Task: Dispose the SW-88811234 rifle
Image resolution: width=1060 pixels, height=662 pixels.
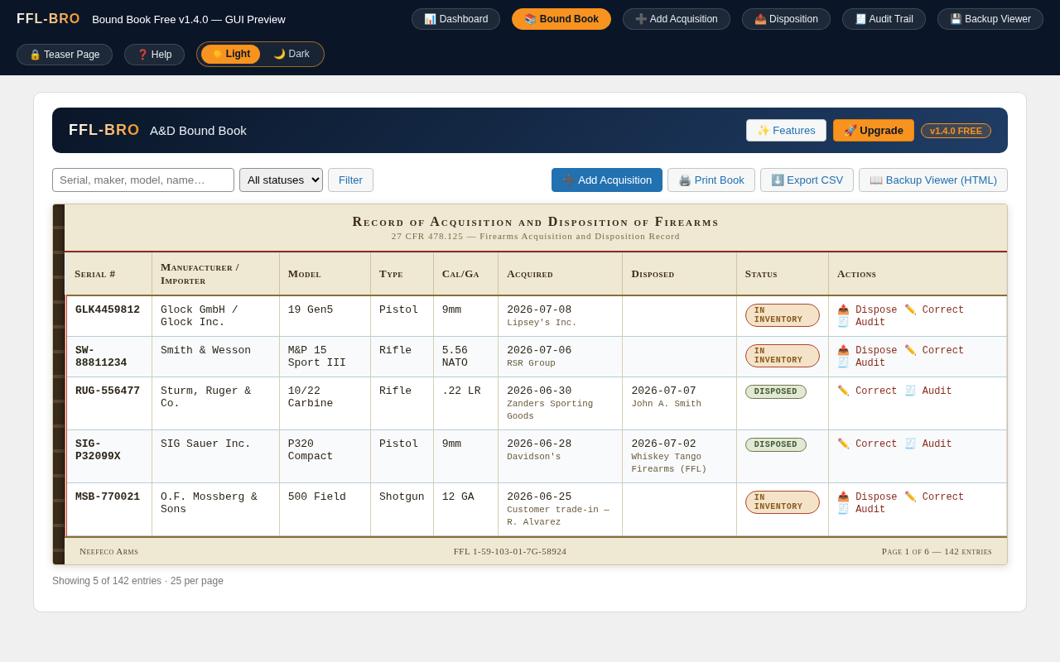Action: point(867,351)
